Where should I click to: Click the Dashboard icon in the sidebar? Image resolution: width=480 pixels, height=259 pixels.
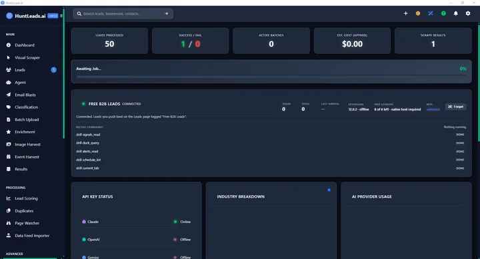pyautogui.click(x=8, y=45)
